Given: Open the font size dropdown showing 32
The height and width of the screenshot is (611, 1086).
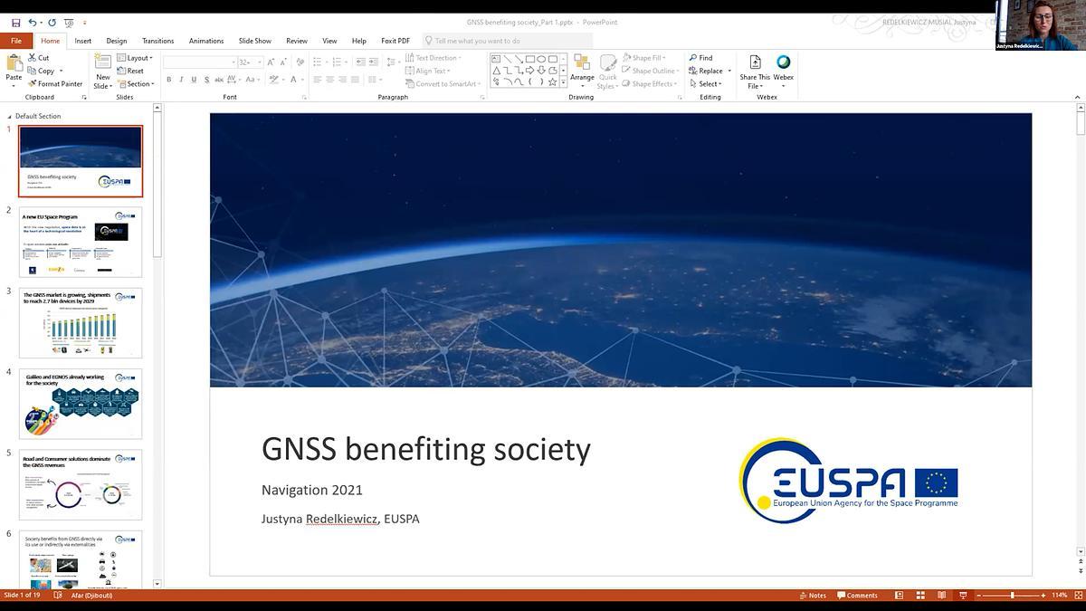Looking at the screenshot, I should 260,62.
